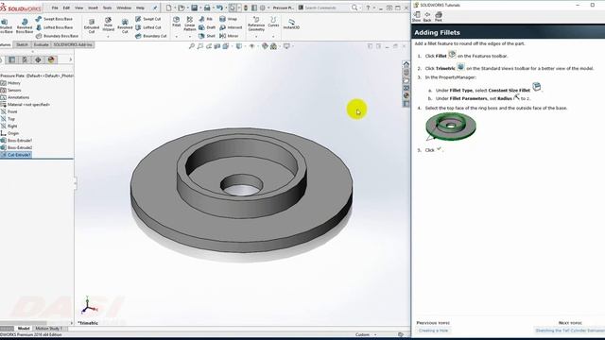Click the Save icon
This screenshot has width=605, height=340.
click(x=195, y=8)
